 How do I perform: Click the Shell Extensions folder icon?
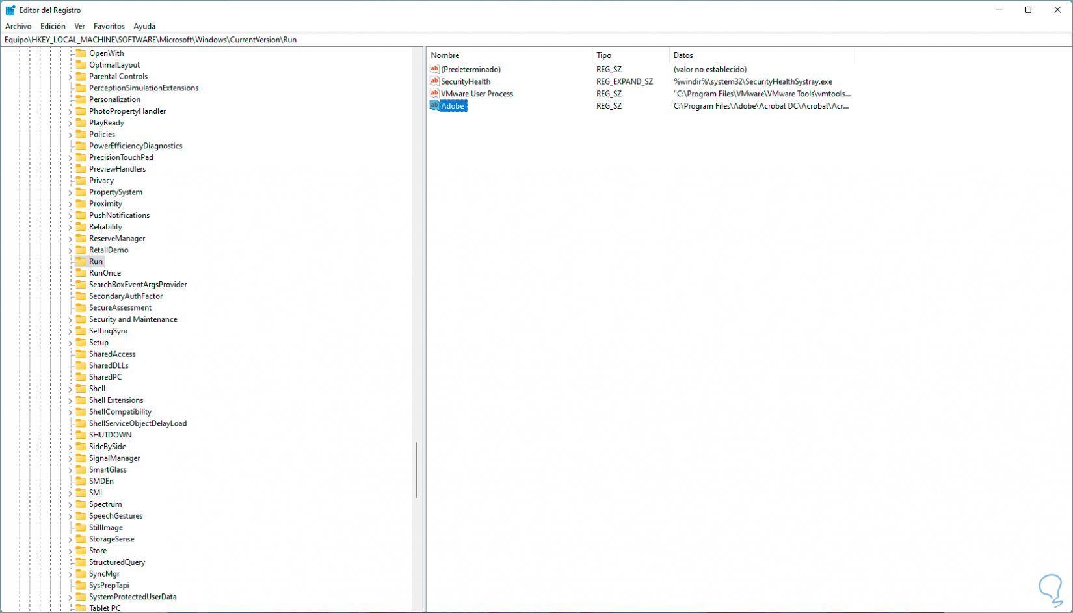pos(81,400)
